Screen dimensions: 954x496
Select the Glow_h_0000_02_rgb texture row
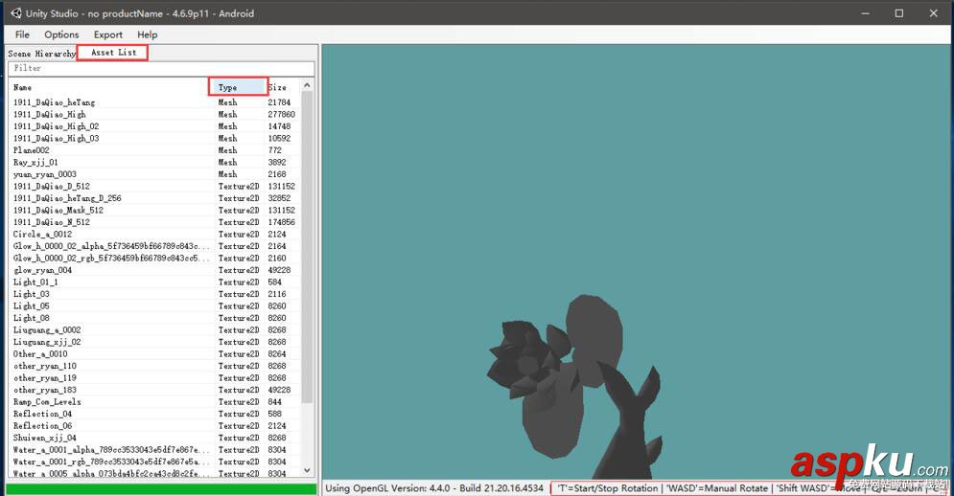[x=155, y=258]
